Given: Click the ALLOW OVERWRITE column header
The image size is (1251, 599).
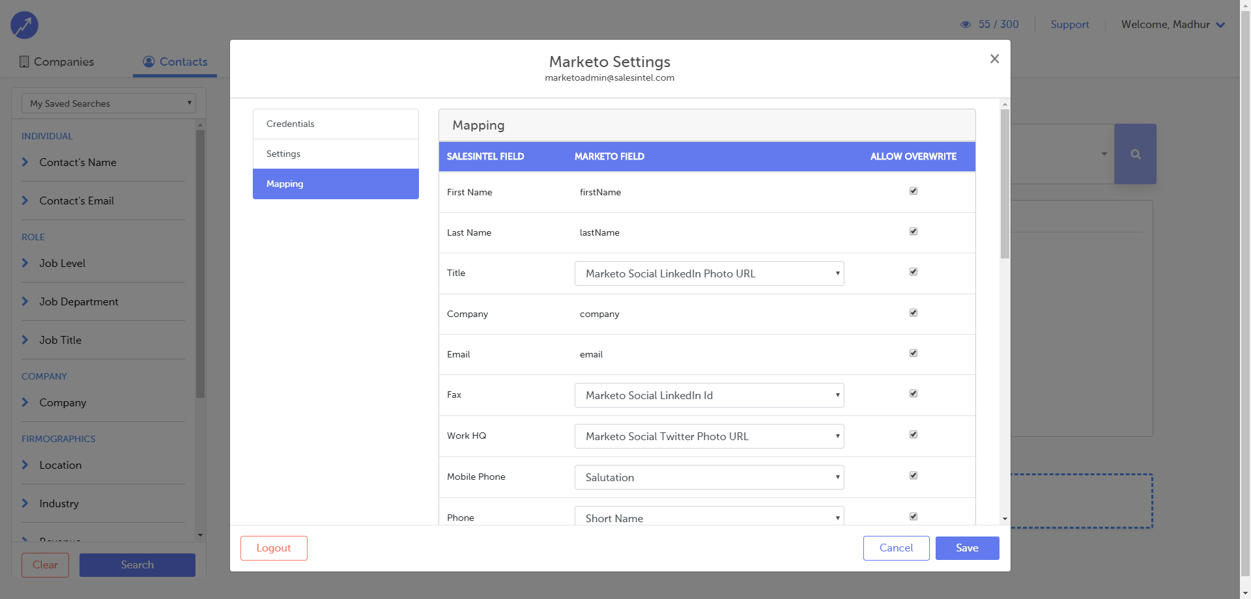Looking at the screenshot, I should click(x=913, y=156).
